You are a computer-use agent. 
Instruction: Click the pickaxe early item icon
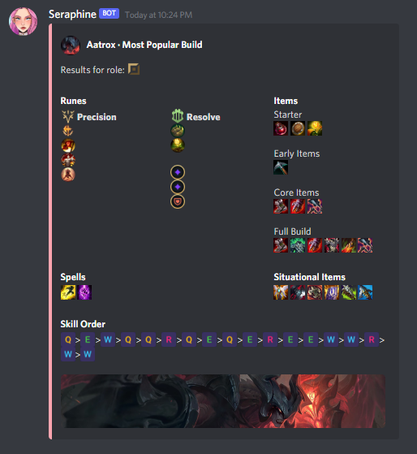point(281,167)
